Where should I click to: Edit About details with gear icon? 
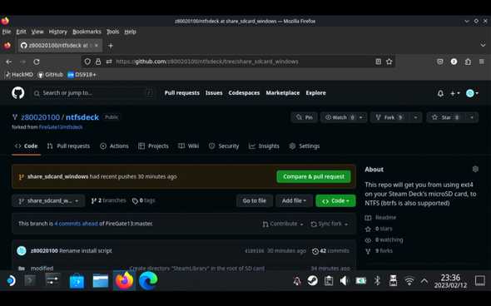click(475, 170)
